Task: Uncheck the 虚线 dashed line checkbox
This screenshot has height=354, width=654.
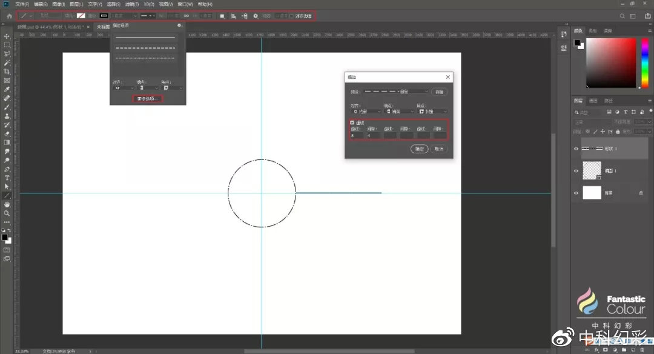Action: coord(352,123)
